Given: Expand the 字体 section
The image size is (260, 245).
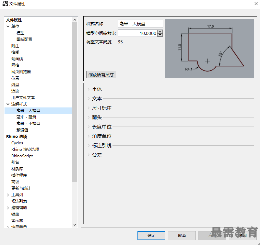Looking at the screenshot, I should pyautogui.click(x=89, y=89).
